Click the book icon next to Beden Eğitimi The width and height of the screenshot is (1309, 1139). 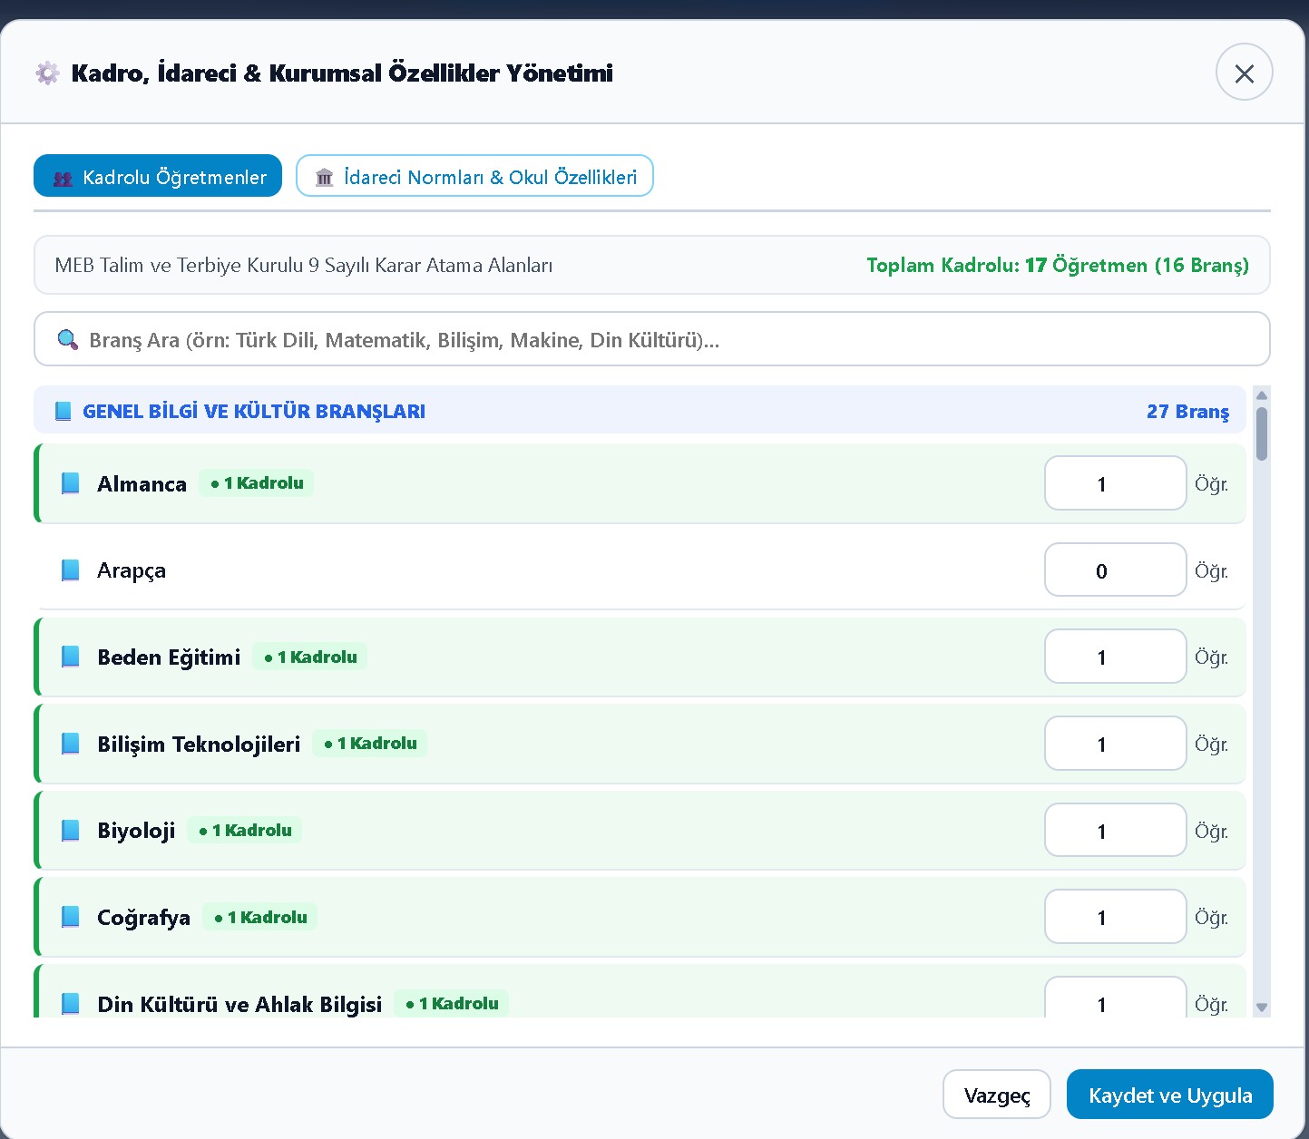(x=70, y=657)
